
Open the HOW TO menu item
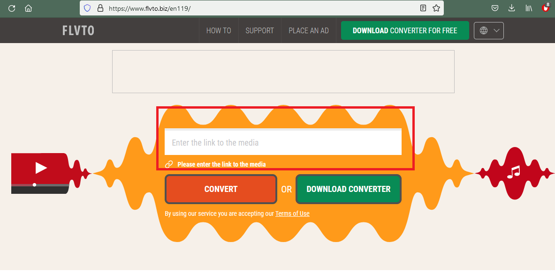219,30
